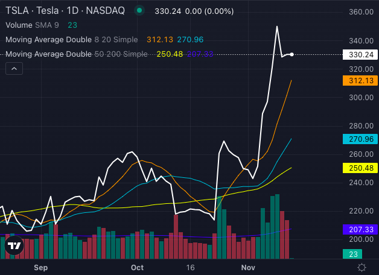This screenshot has width=379, height=275.
Task: Select the Volume SMA 9 indicator legend
Action: tap(30, 25)
